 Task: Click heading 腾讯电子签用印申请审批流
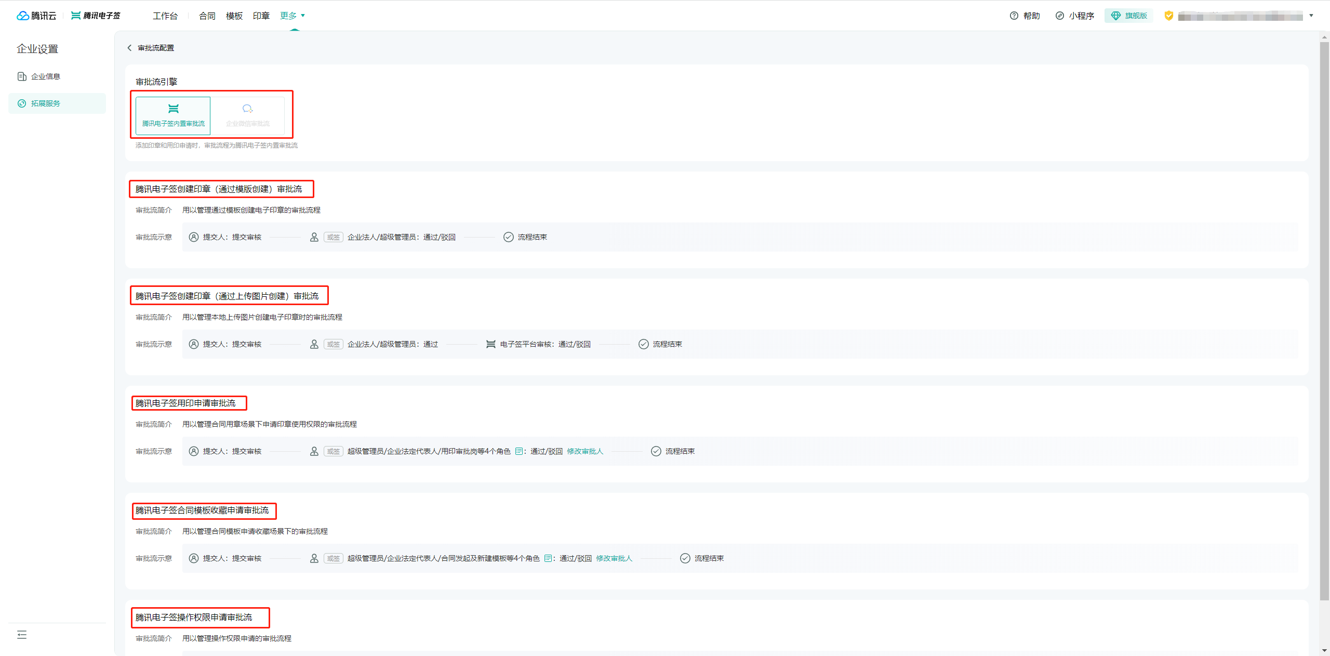[185, 403]
